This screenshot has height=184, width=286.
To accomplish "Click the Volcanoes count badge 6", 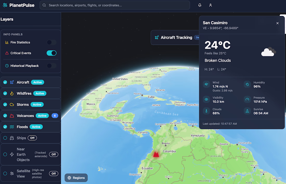I will (55, 116).
